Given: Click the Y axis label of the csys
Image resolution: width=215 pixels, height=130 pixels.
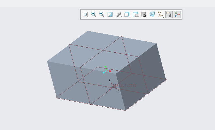Looking at the screenshot, I should pos(109,80).
